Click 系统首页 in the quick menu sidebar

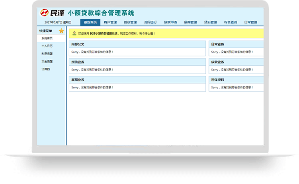click(x=51, y=38)
